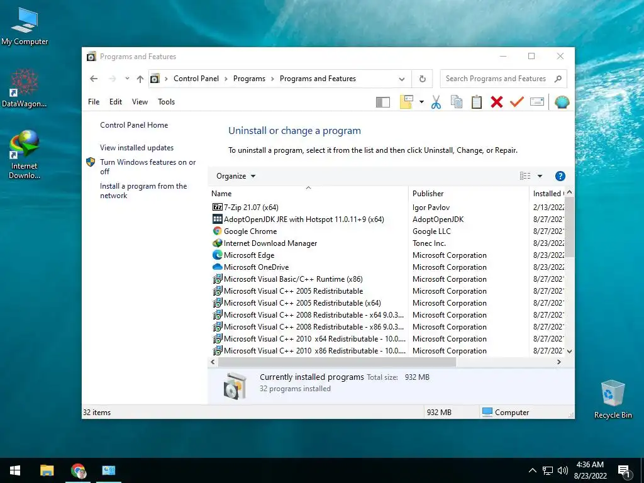Go back with the Back arrow
The width and height of the screenshot is (644, 483).
pyautogui.click(x=94, y=79)
